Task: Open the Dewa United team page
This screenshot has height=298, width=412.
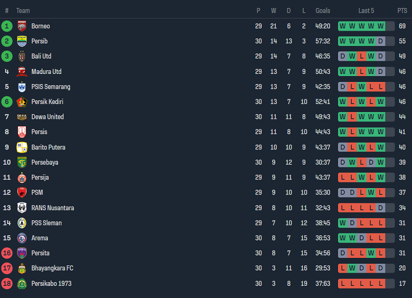Action: (47, 117)
